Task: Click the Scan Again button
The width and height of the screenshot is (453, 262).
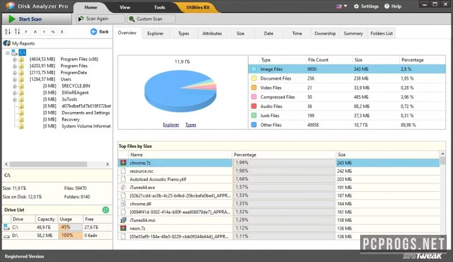Action: [x=101, y=19]
